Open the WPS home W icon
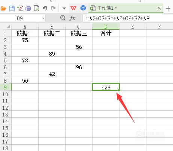Viewport: 173px width, 151px height. (73, 8)
